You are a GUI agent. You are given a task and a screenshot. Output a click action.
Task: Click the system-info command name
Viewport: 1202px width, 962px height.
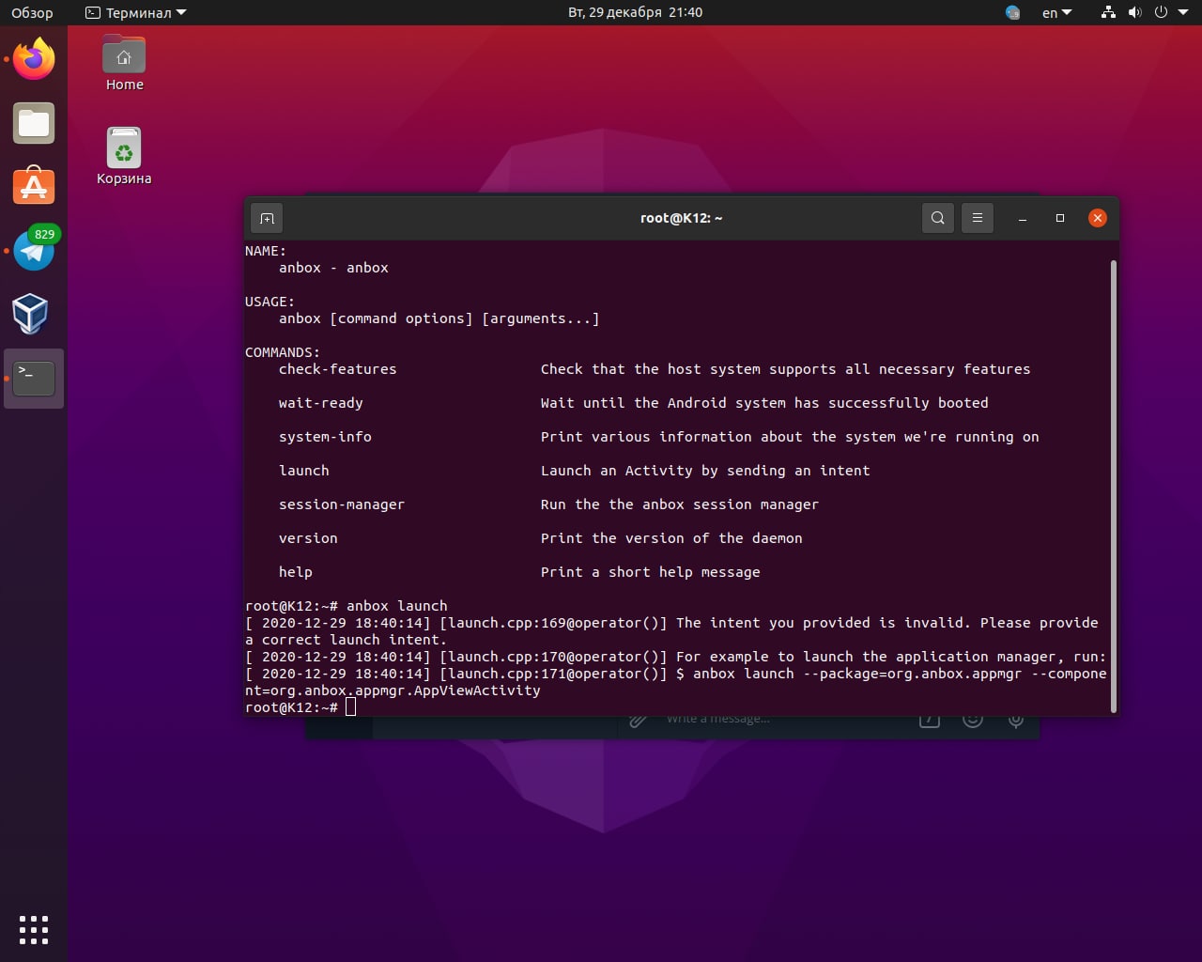325,437
